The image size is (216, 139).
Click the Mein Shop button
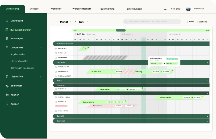(176, 9)
